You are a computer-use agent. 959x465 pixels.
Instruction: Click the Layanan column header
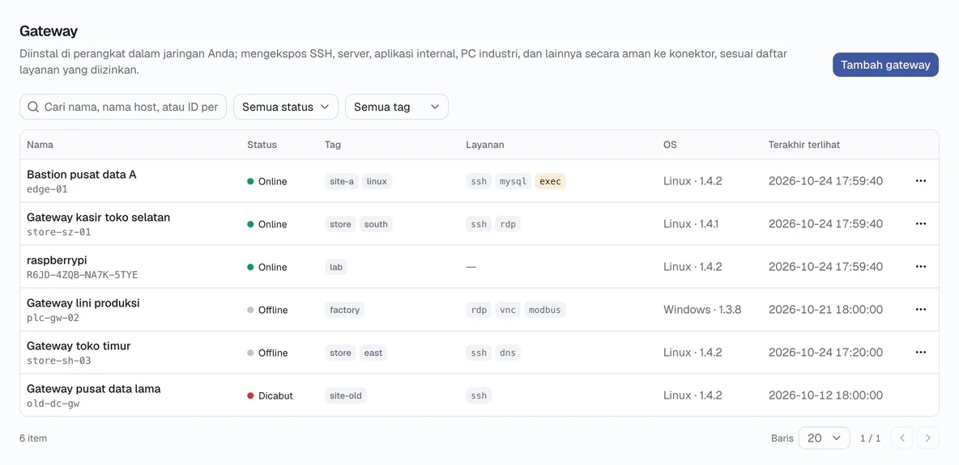tap(484, 145)
